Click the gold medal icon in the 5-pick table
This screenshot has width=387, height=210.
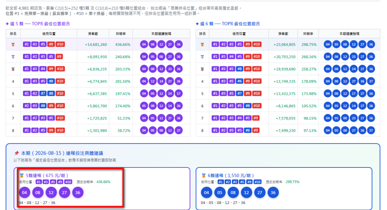13,45
